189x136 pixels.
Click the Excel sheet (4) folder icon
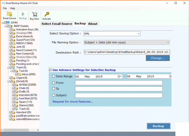[x=14, y=36]
